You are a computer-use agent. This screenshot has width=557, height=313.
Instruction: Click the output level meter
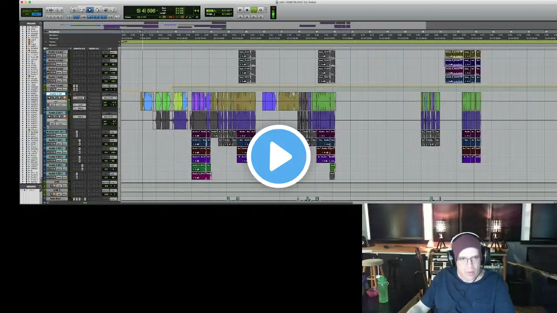[x=273, y=13]
